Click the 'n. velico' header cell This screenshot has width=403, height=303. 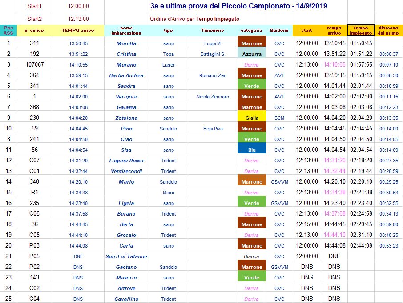coord(34,31)
